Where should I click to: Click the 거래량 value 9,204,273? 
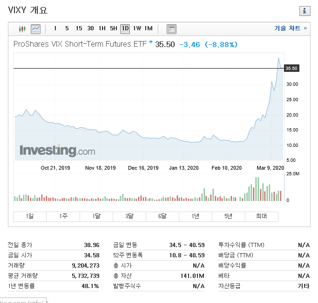tap(86, 266)
